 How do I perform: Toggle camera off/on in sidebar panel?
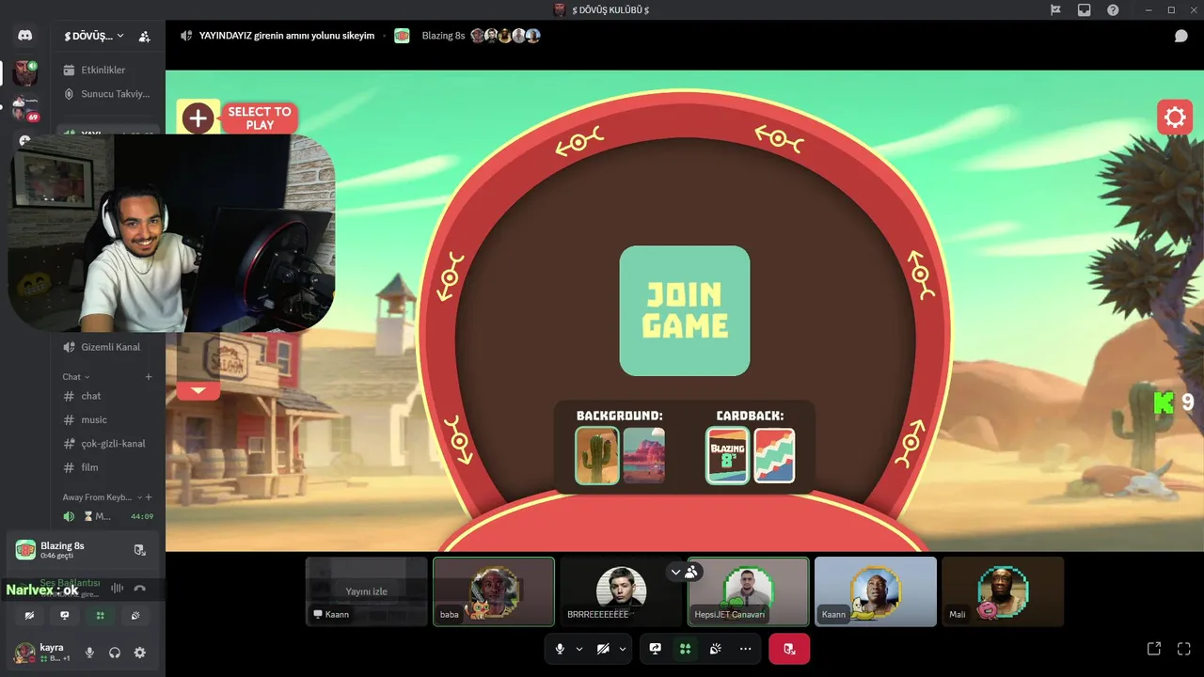pos(29,615)
